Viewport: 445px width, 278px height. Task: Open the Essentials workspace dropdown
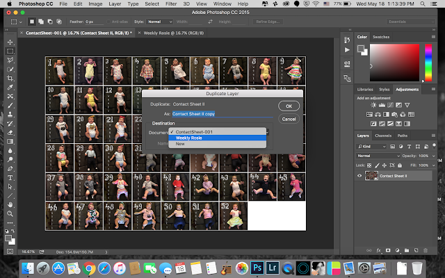pyautogui.click(x=410, y=22)
